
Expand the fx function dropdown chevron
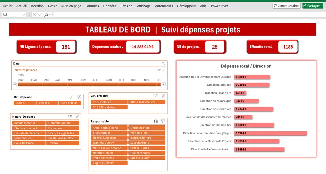click(x=50, y=15)
